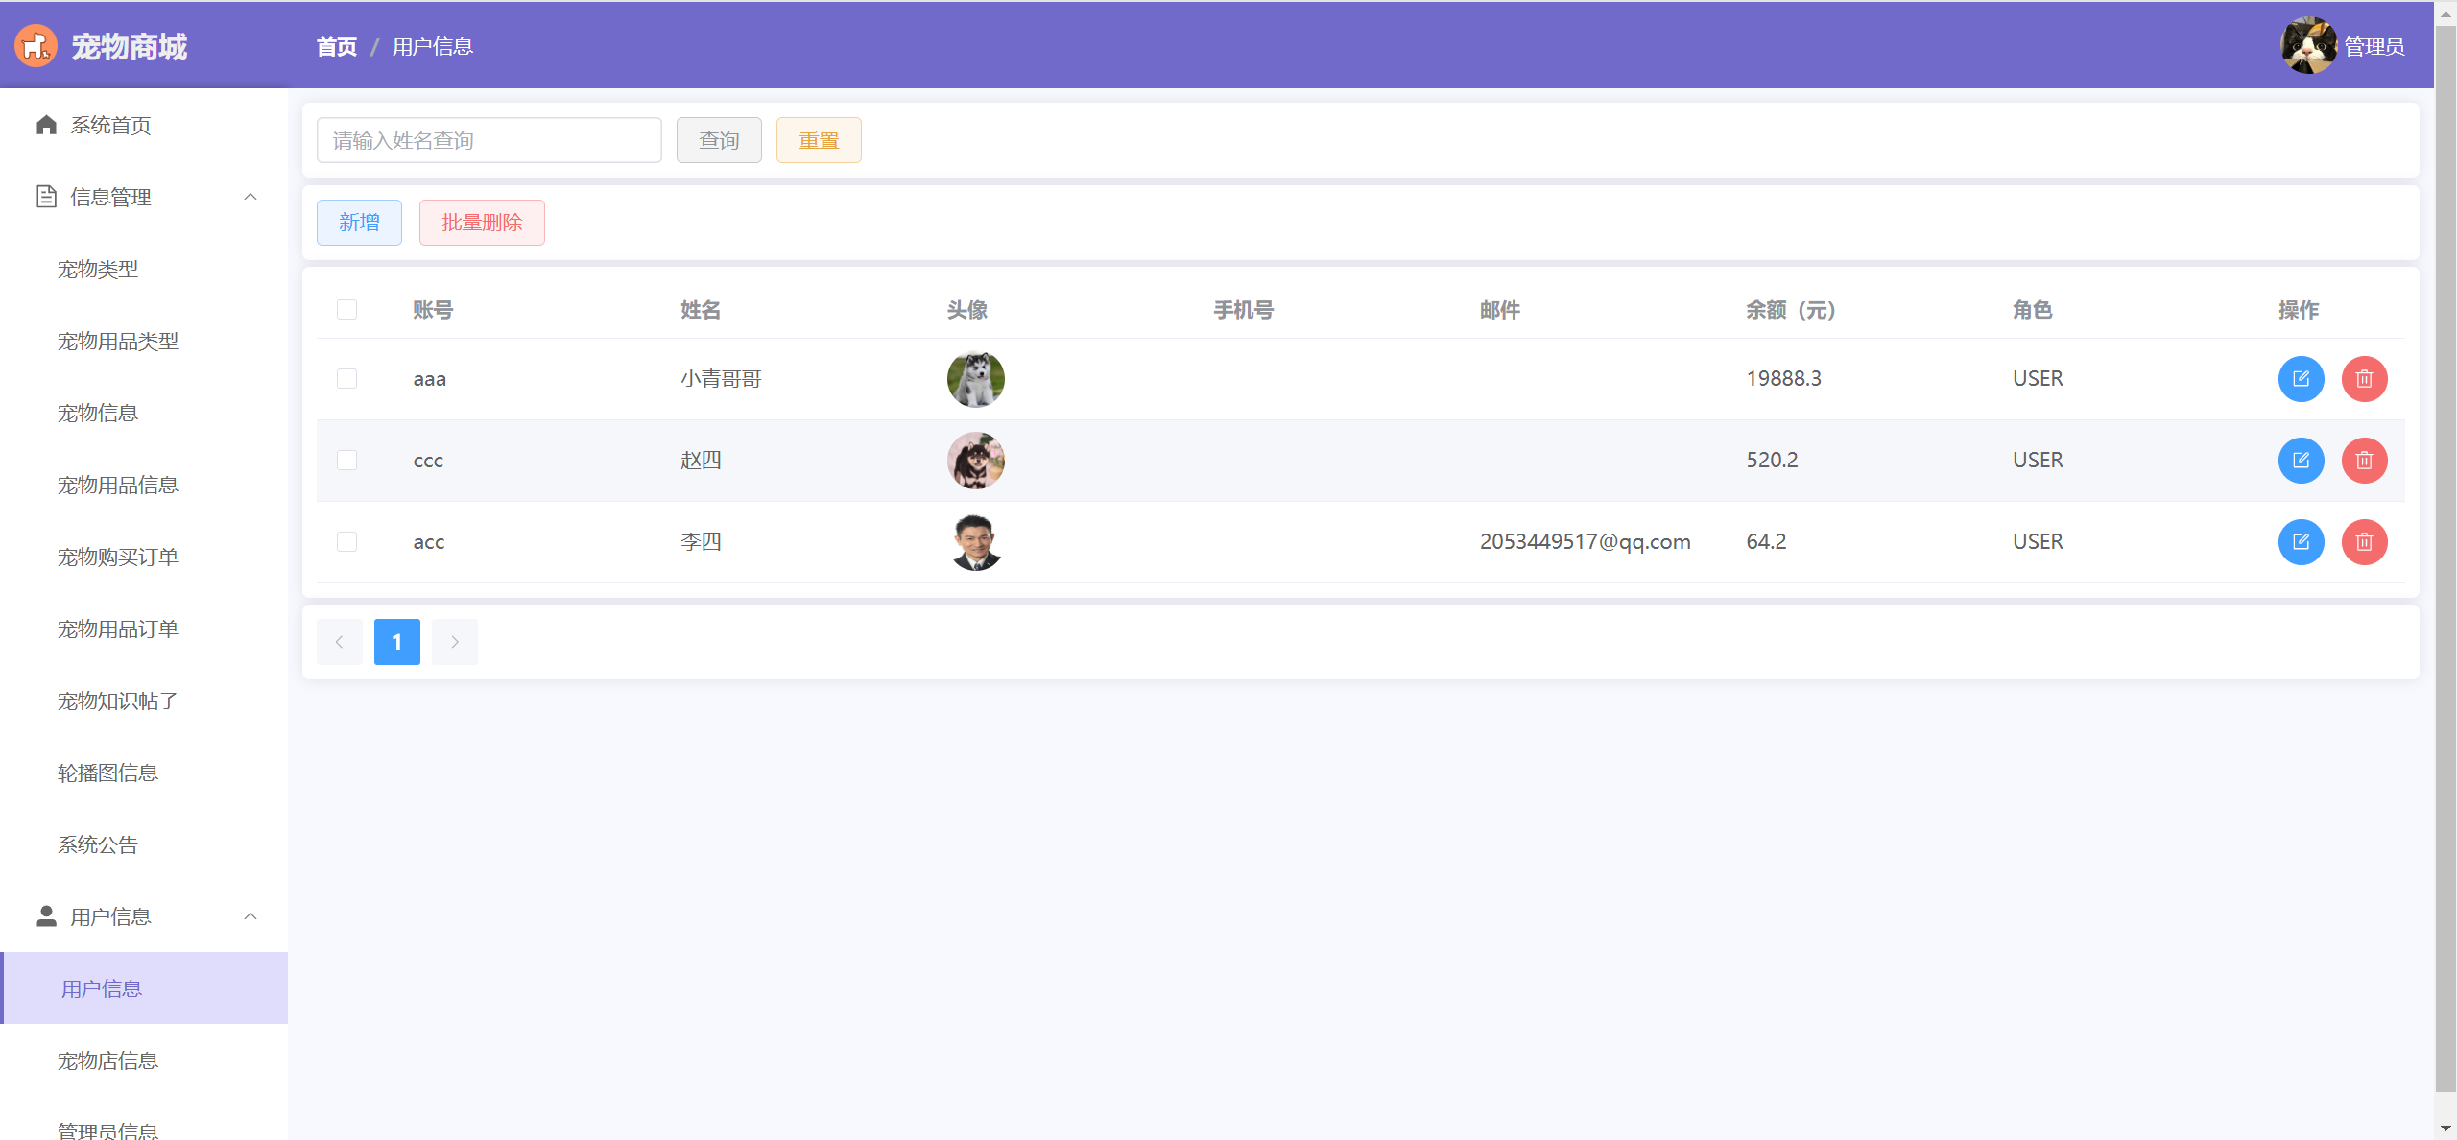
Task: Click the edit icon for user aaa
Action: [x=2301, y=379]
